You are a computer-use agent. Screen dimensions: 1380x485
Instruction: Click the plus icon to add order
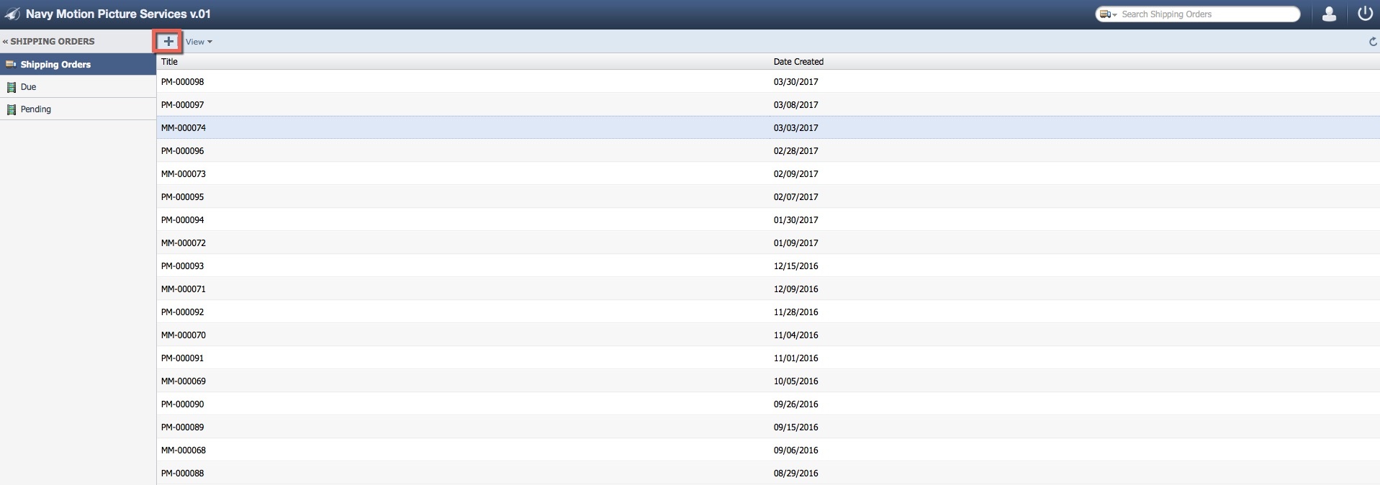tap(168, 42)
